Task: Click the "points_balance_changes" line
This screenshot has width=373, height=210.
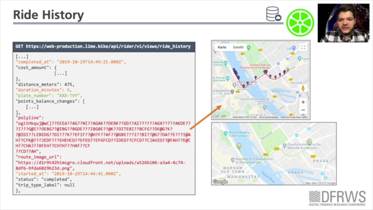Action: (50, 101)
